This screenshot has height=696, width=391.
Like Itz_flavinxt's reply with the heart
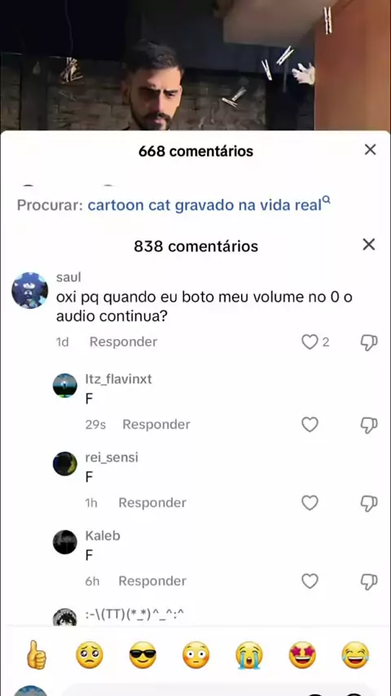click(310, 425)
